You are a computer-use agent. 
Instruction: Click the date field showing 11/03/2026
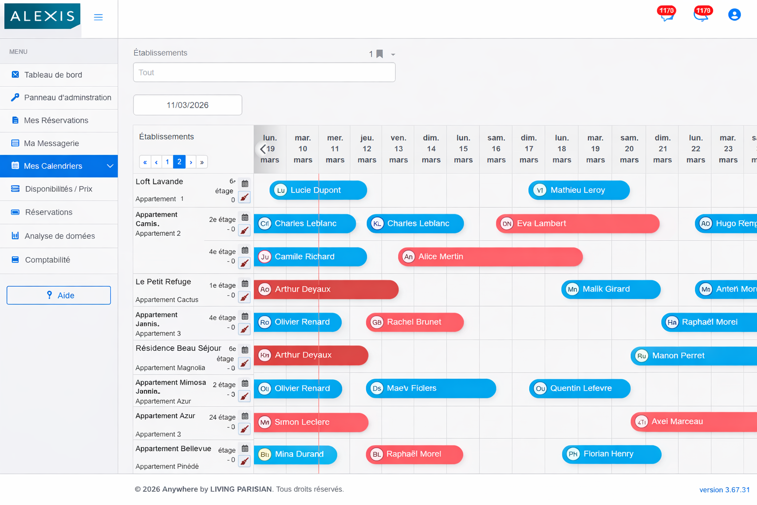[187, 105]
